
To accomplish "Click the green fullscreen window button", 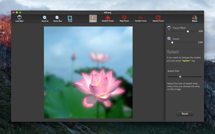I will pos(20,12).
